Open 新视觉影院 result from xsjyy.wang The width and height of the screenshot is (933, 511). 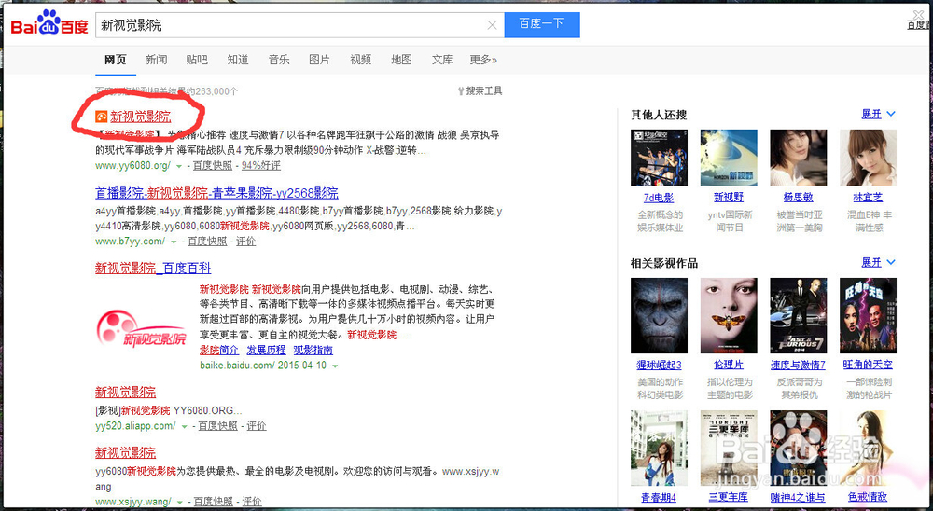tap(125, 452)
